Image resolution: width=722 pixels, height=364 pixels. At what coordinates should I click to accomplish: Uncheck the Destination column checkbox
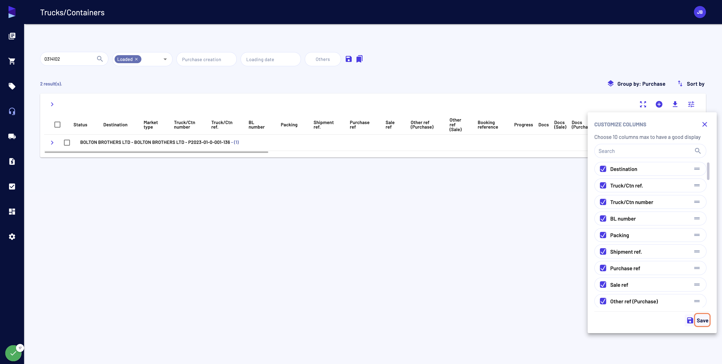(603, 169)
